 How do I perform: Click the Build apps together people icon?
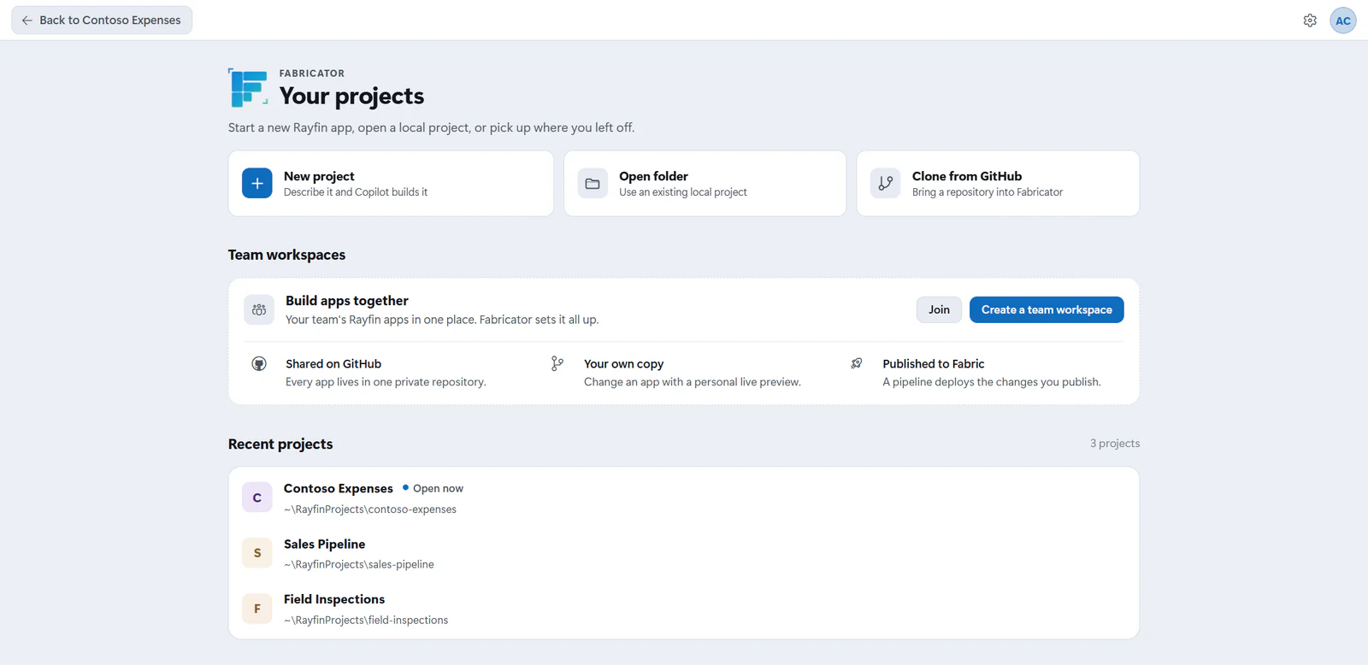[259, 310]
